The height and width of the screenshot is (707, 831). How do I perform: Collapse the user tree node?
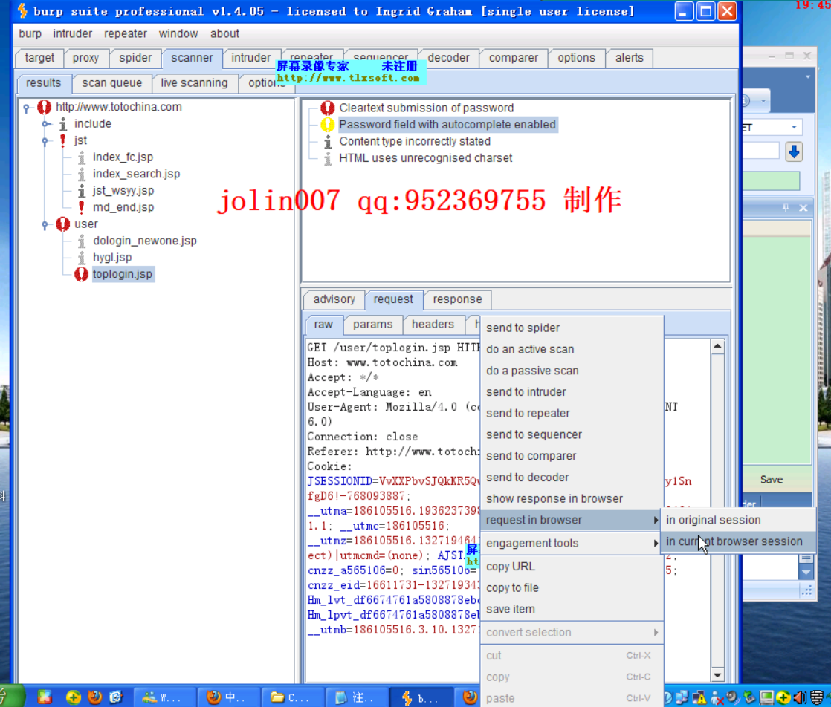click(45, 225)
